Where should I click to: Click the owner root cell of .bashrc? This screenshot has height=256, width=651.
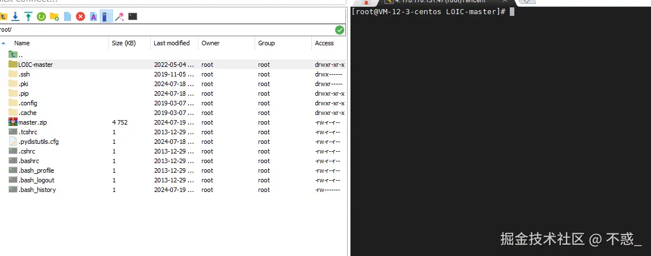[x=207, y=161]
